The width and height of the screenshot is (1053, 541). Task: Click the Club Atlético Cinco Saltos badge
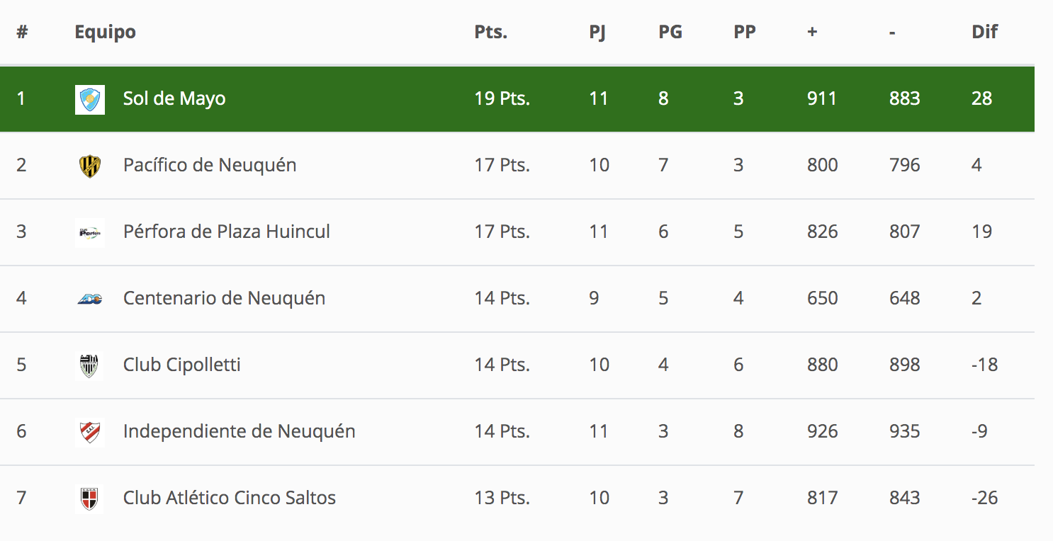pos(90,499)
